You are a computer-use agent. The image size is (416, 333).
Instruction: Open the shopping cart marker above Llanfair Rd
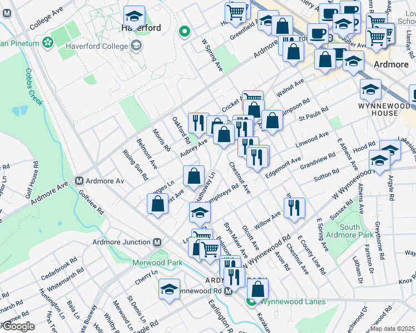coord(376,39)
